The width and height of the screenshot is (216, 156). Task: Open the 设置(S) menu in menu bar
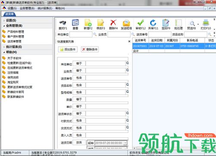click(12, 8)
